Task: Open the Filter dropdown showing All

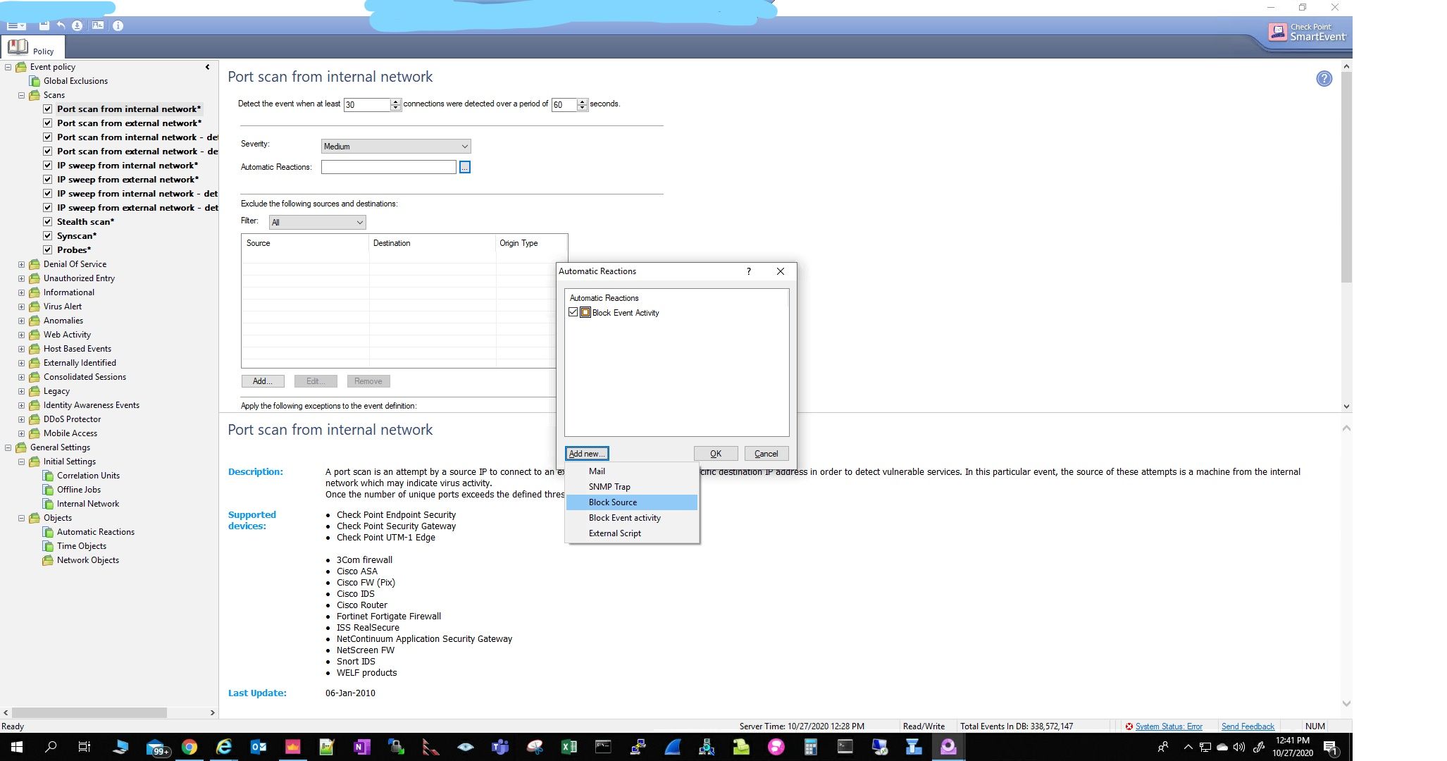Action: [315, 221]
